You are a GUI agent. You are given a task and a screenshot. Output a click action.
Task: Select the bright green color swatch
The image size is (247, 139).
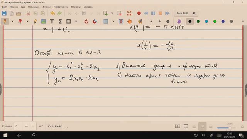coord(215,22)
